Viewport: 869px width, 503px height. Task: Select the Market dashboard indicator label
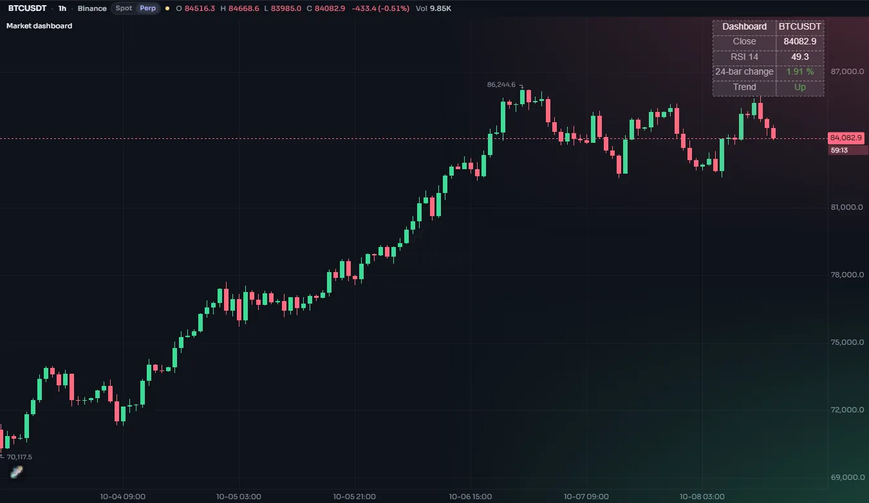tap(39, 26)
